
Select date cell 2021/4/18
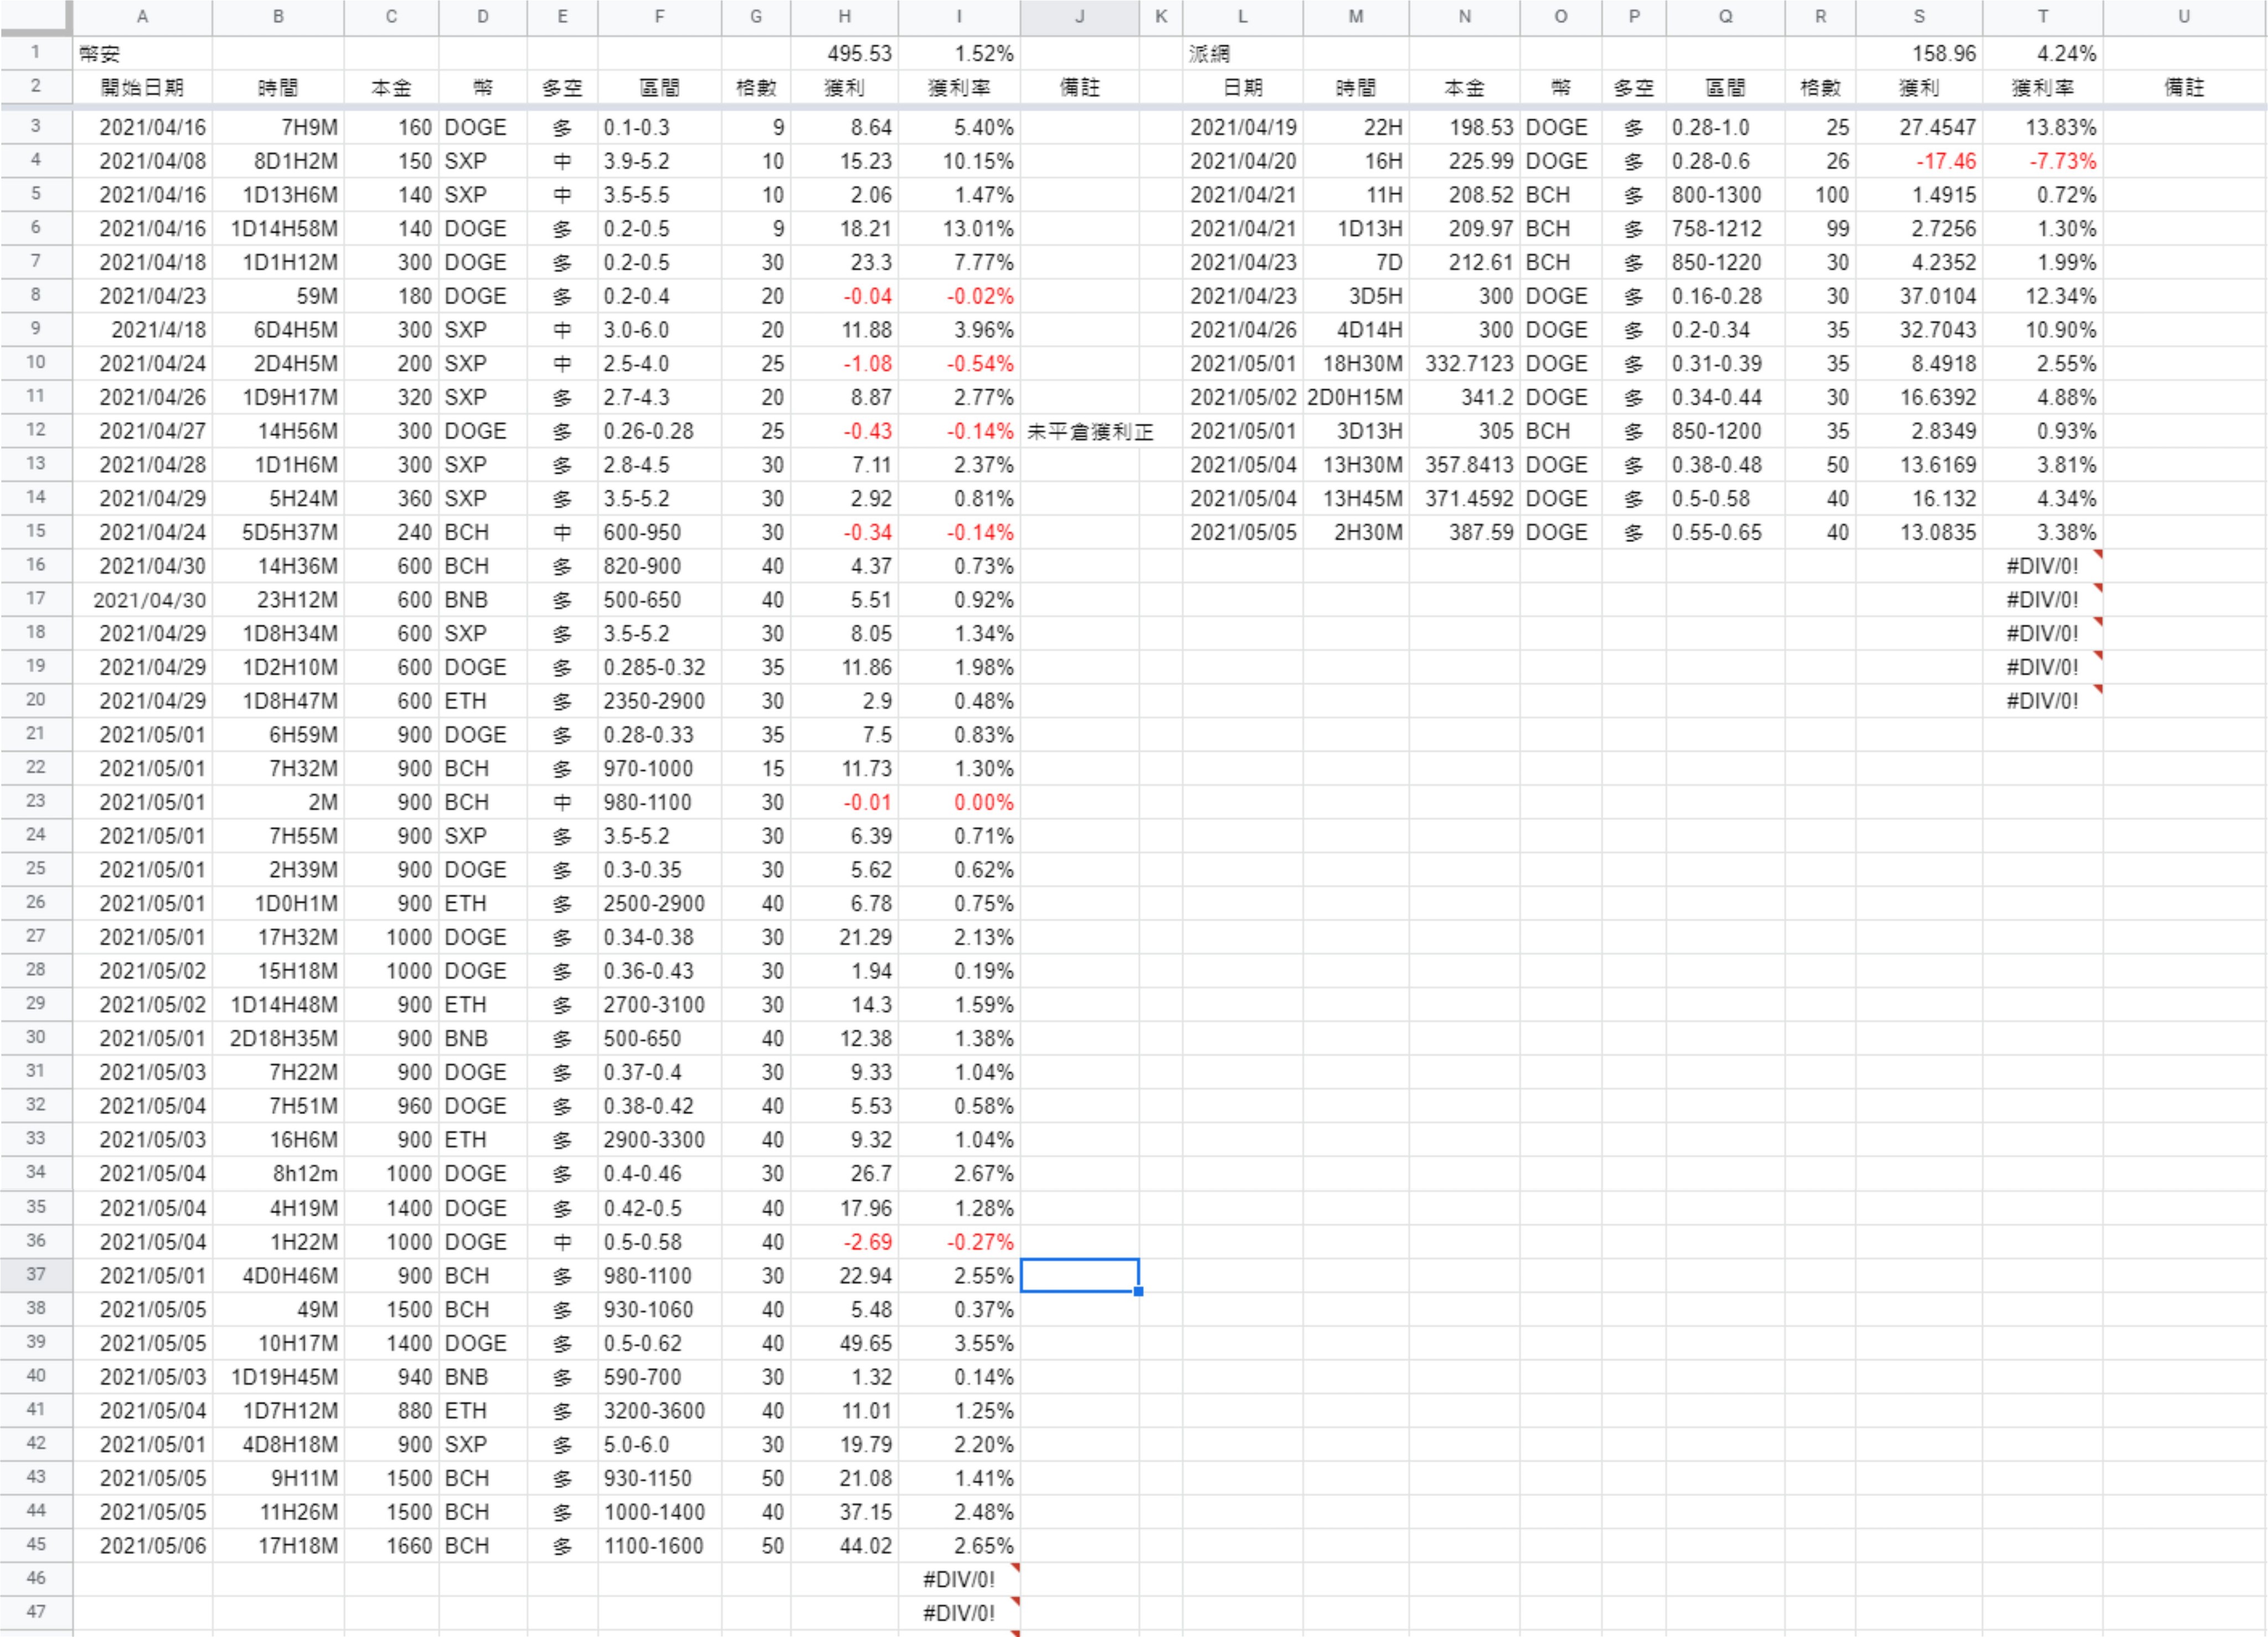click(142, 330)
